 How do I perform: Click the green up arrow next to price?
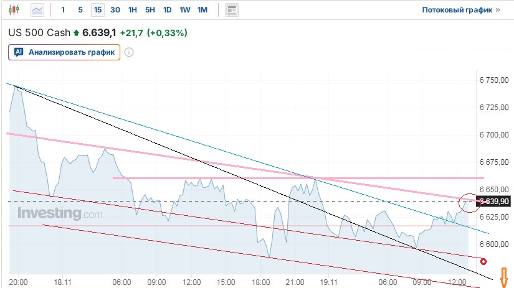(x=76, y=33)
